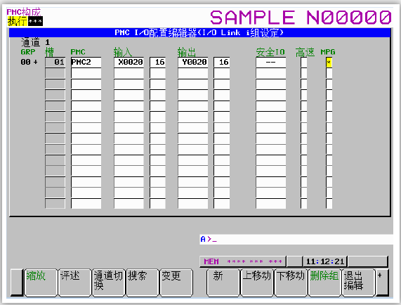The image size is (401, 305).
Task: Click the blank softkey left of 缩放
Action: [17, 283]
